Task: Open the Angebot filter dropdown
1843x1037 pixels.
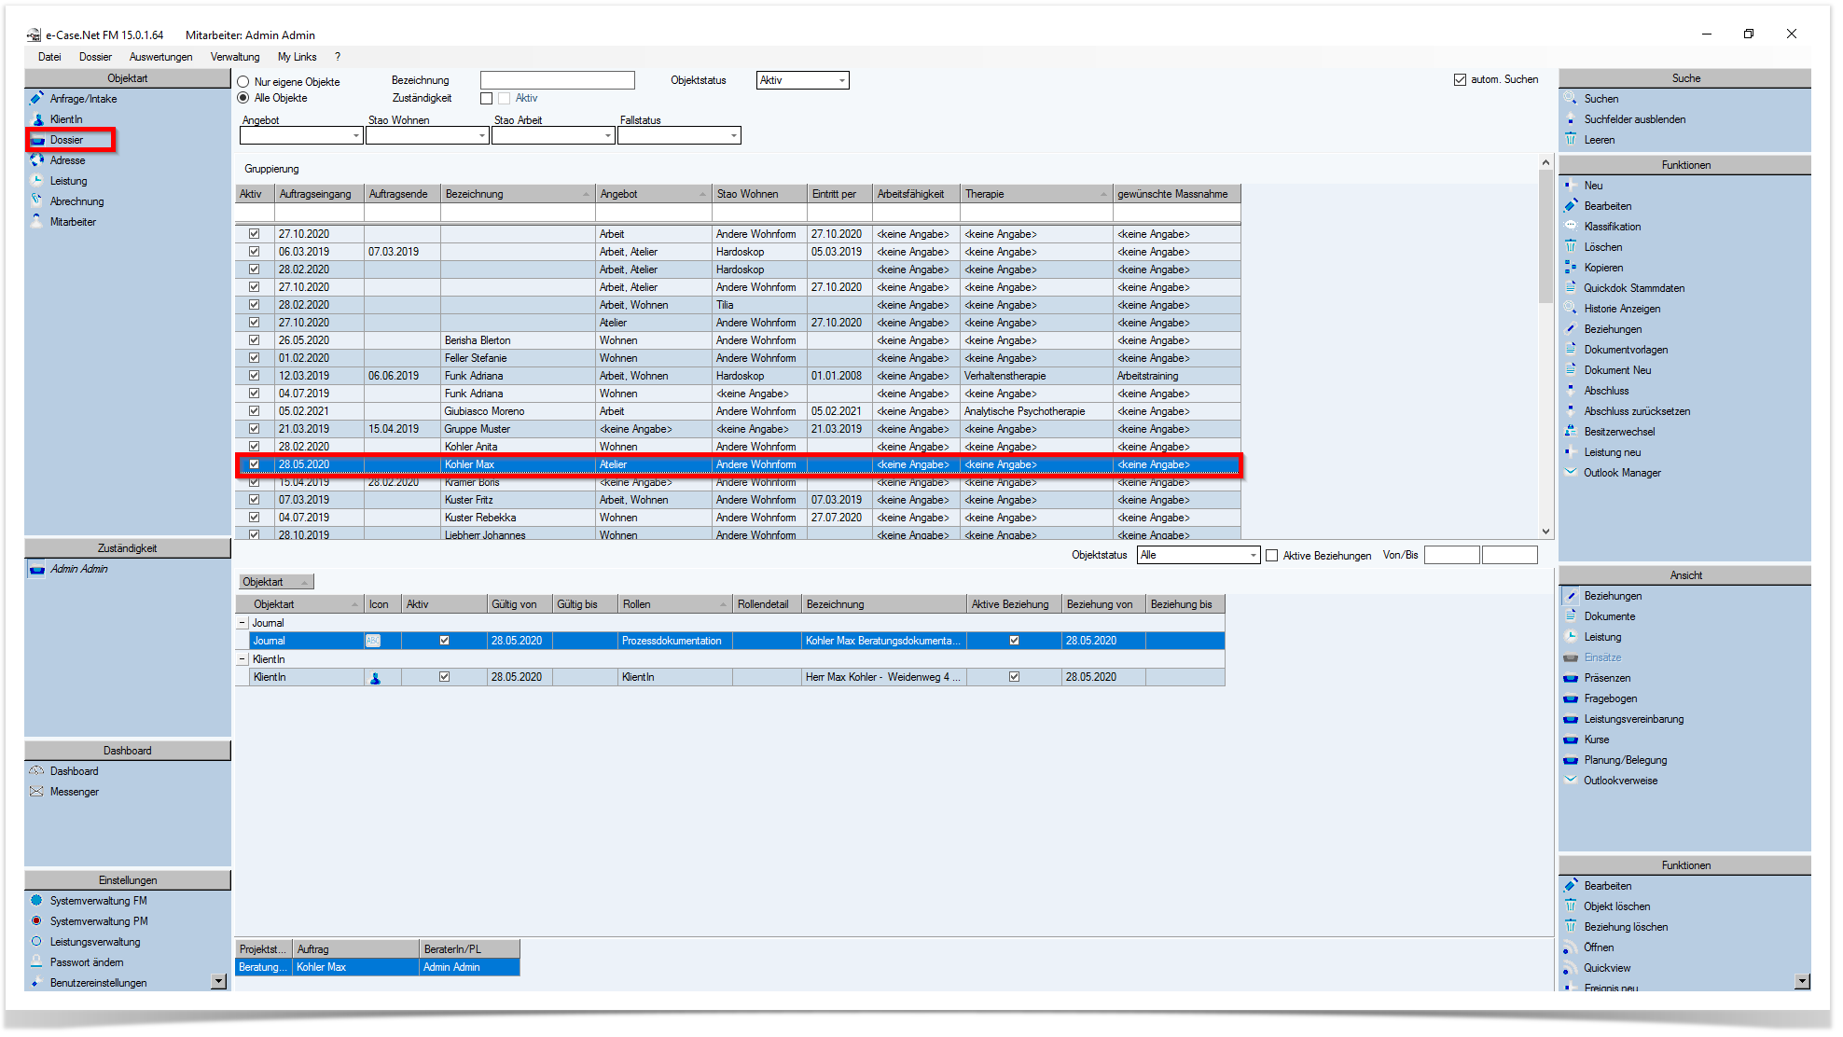Action: tap(355, 136)
